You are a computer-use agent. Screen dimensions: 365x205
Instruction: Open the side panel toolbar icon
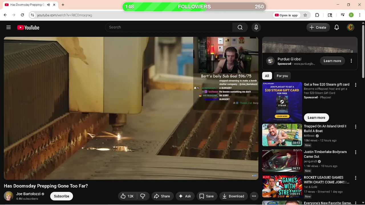tap(330, 15)
